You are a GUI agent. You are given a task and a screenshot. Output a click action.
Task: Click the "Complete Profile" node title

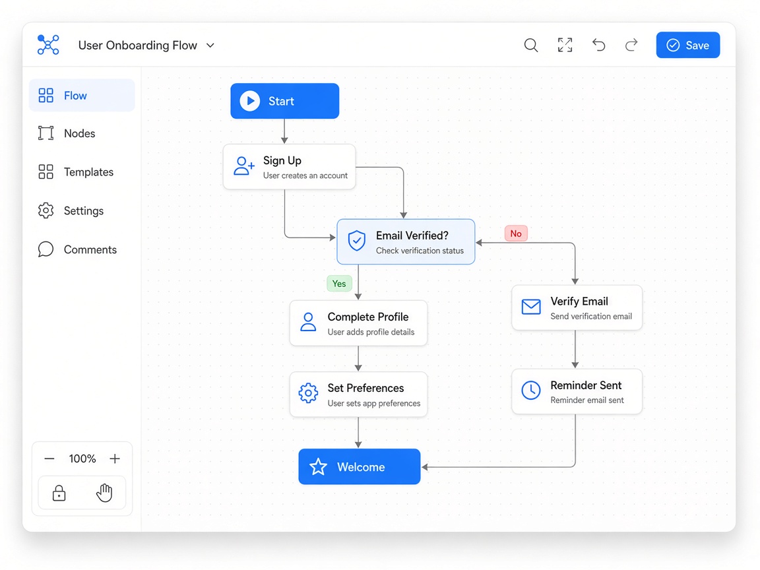coord(368,317)
